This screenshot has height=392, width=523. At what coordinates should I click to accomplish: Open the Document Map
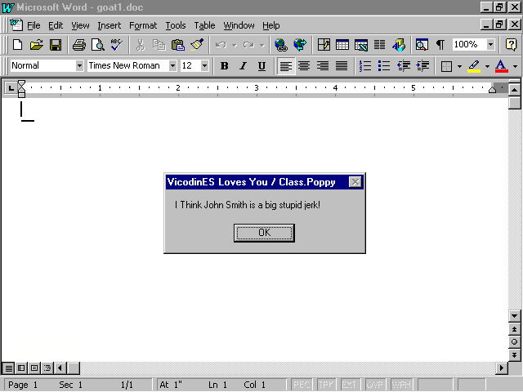[x=422, y=44]
